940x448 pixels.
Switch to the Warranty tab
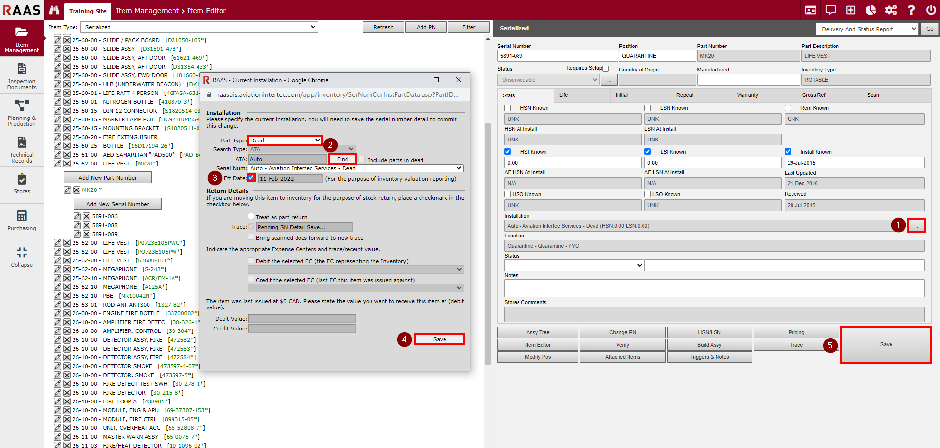[x=747, y=95]
